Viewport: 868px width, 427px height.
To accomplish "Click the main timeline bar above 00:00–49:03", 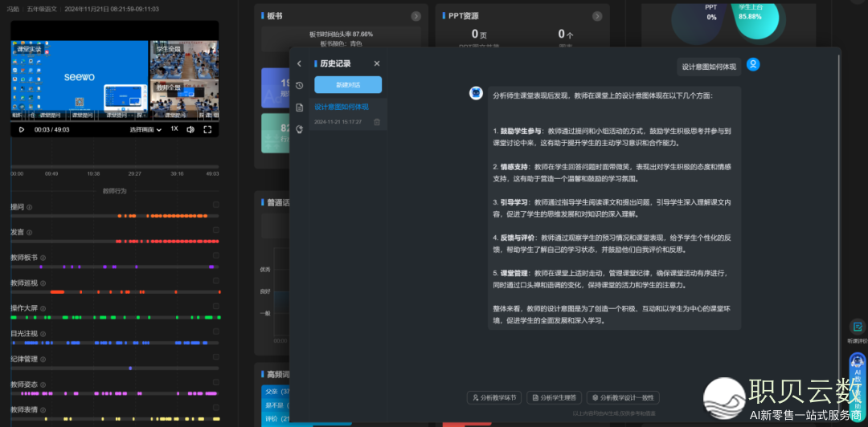I will 115,166.
